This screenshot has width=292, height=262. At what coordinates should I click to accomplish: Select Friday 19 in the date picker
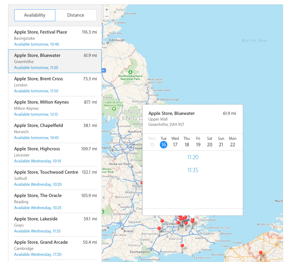198,142
